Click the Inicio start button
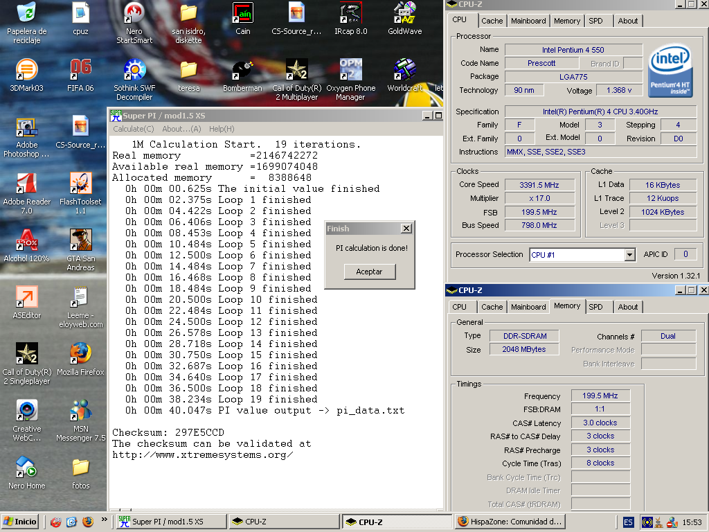The width and height of the screenshot is (709, 532). pyautogui.click(x=20, y=522)
